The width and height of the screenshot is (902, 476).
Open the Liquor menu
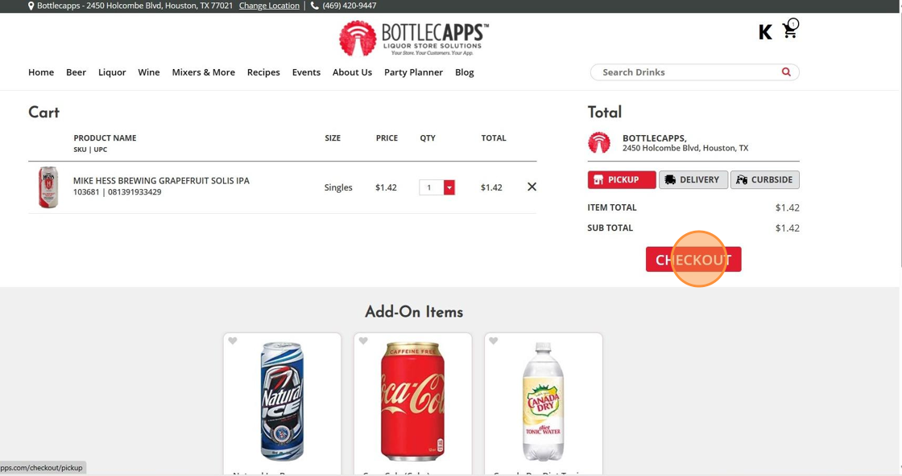112,72
